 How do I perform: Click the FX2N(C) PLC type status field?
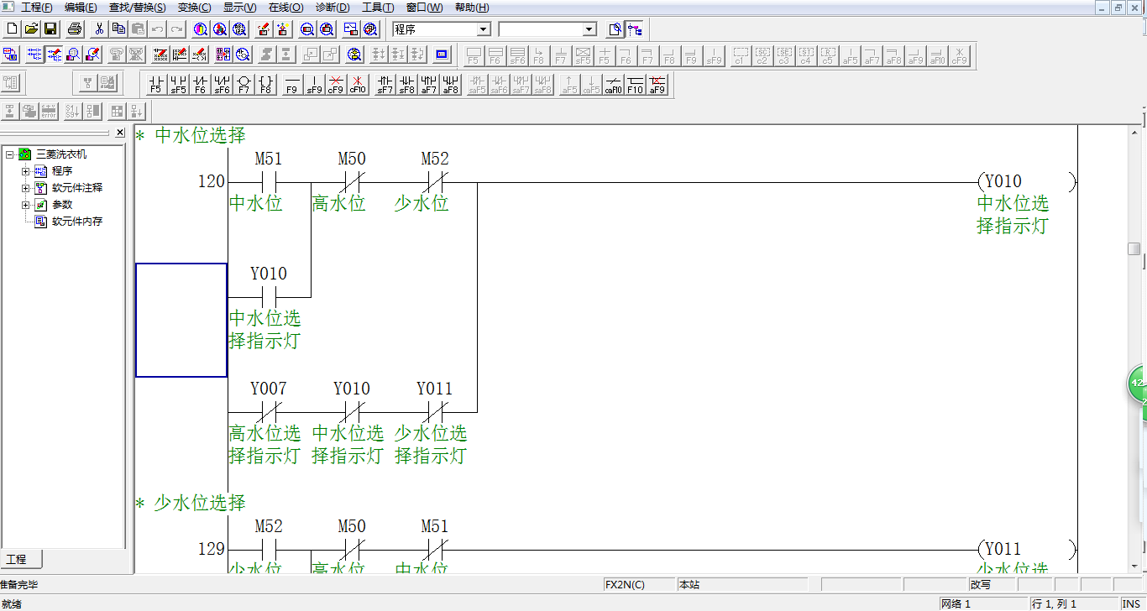pos(639,584)
